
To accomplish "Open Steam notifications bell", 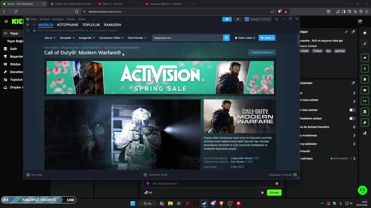I will coord(238,19).
